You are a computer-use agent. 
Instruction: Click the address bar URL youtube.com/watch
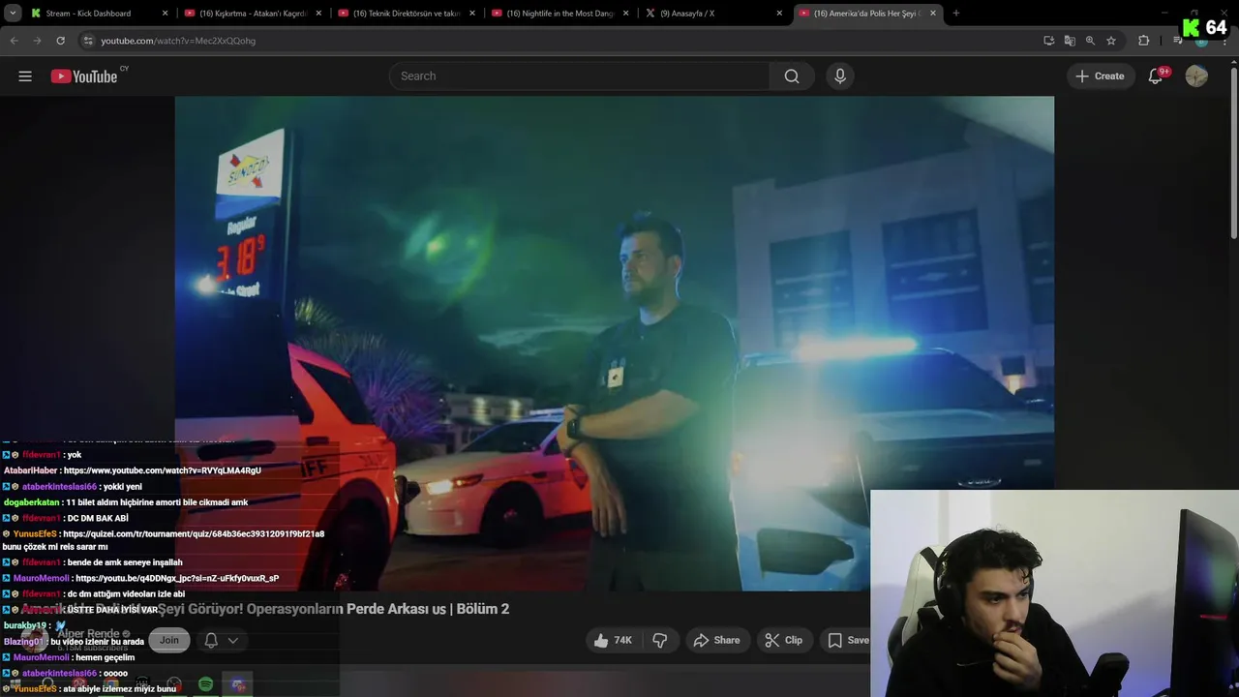click(x=178, y=41)
